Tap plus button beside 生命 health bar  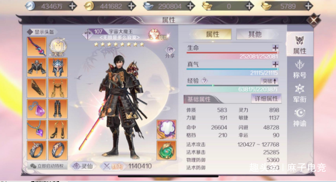pos(275,48)
